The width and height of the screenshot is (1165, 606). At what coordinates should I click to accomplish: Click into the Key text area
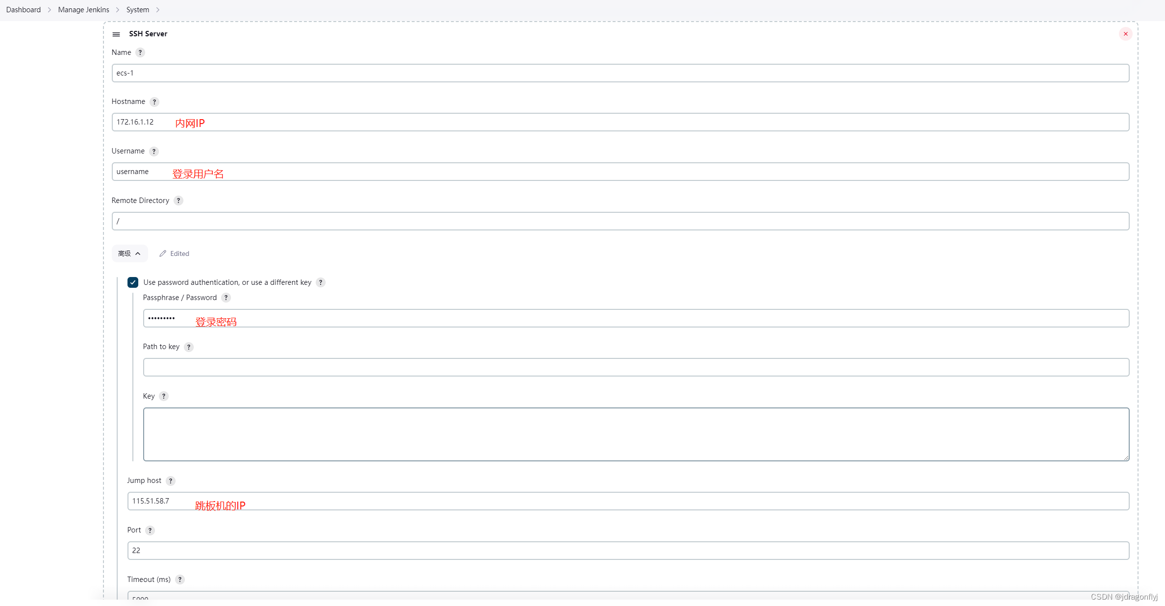click(635, 434)
